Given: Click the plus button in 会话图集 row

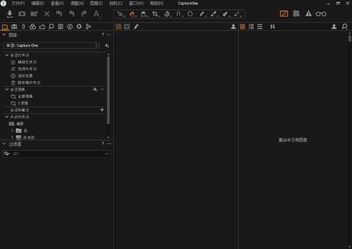Looking at the screenshot, I should [95, 90].
